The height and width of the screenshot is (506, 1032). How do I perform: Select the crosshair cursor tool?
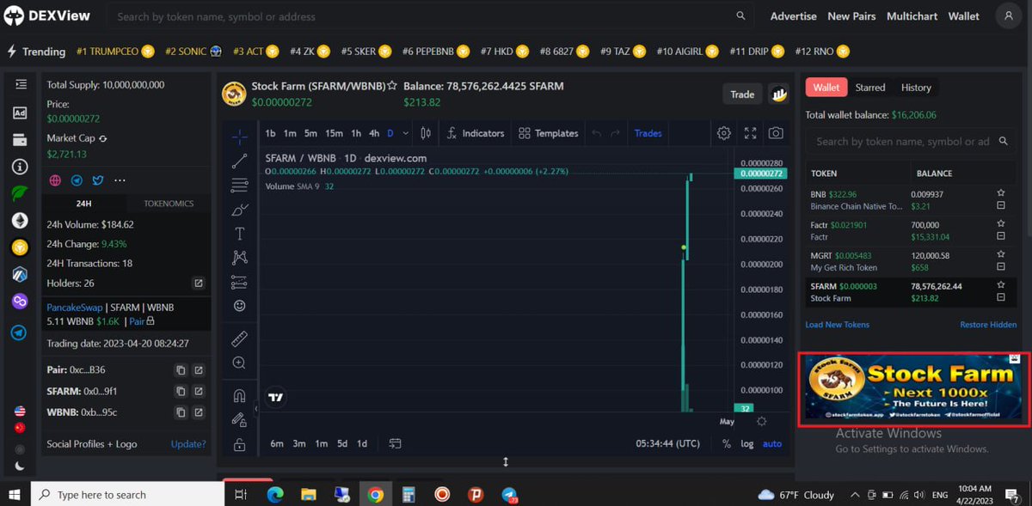240,136
